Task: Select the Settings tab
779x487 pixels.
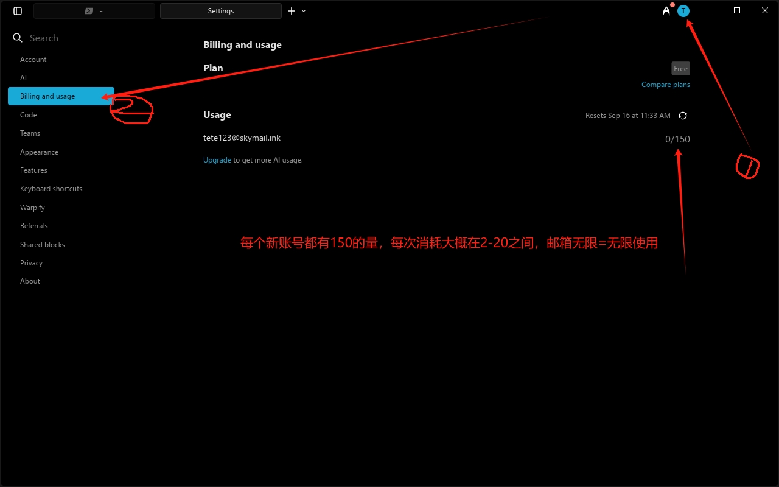Action: click(220, 11)
